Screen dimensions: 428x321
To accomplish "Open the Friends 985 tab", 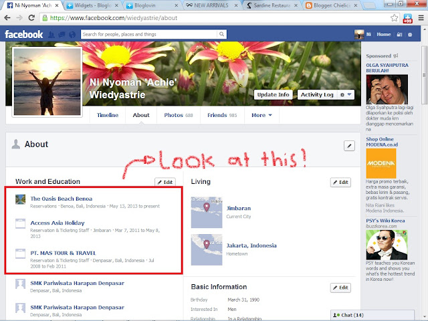I will click(x=222, y=115).
